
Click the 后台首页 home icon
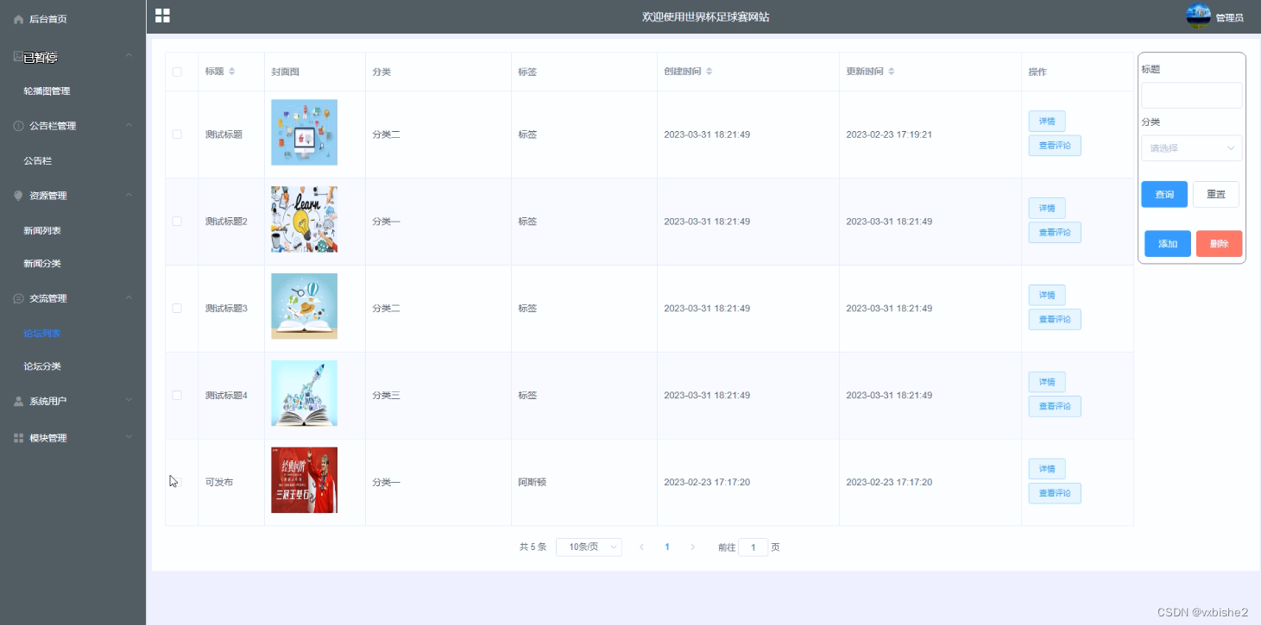(17, 19)
